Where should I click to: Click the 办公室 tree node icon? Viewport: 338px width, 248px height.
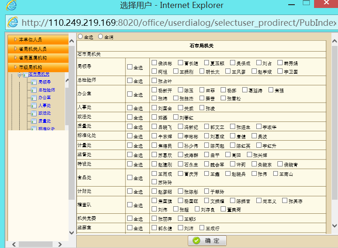tap(34, 98)
